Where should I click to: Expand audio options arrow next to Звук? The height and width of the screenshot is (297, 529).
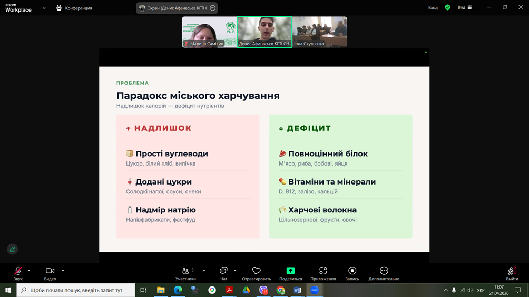tap(29, 271)
